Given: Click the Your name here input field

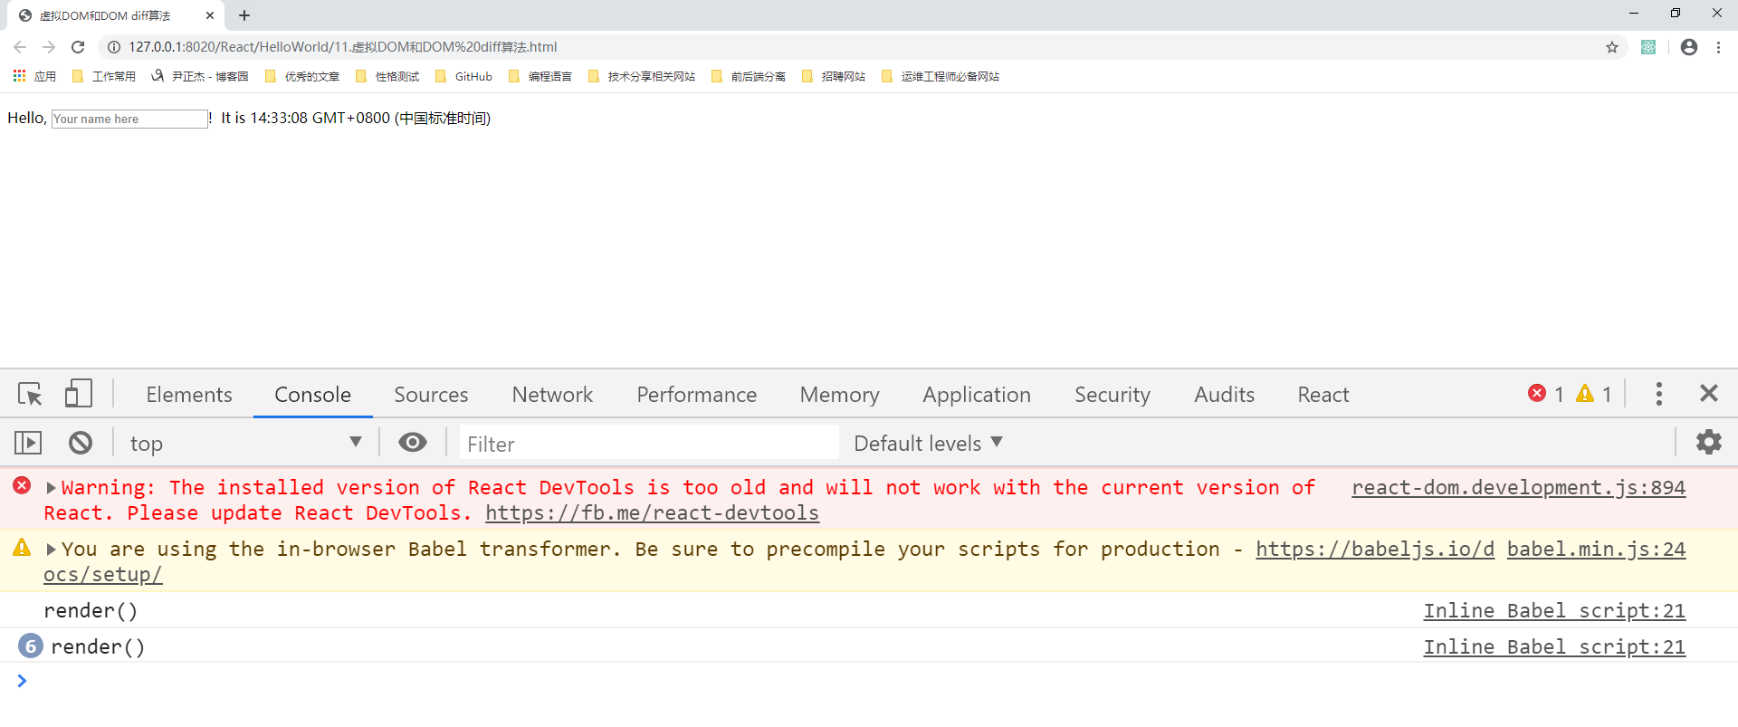Looking at the screenshot, I should [129, 119].
